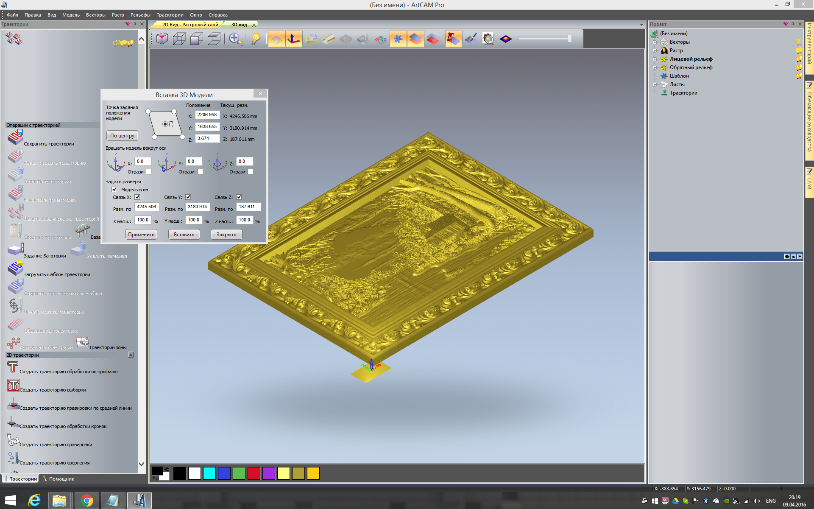814x509 pixels.
Task: Select the cyan color swatch
Action: click(x=209, y=473)
